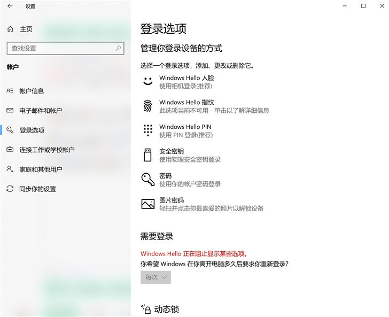Open 家庭和其他用户 settings
389x317 pixels.
[x=41, y=169]
